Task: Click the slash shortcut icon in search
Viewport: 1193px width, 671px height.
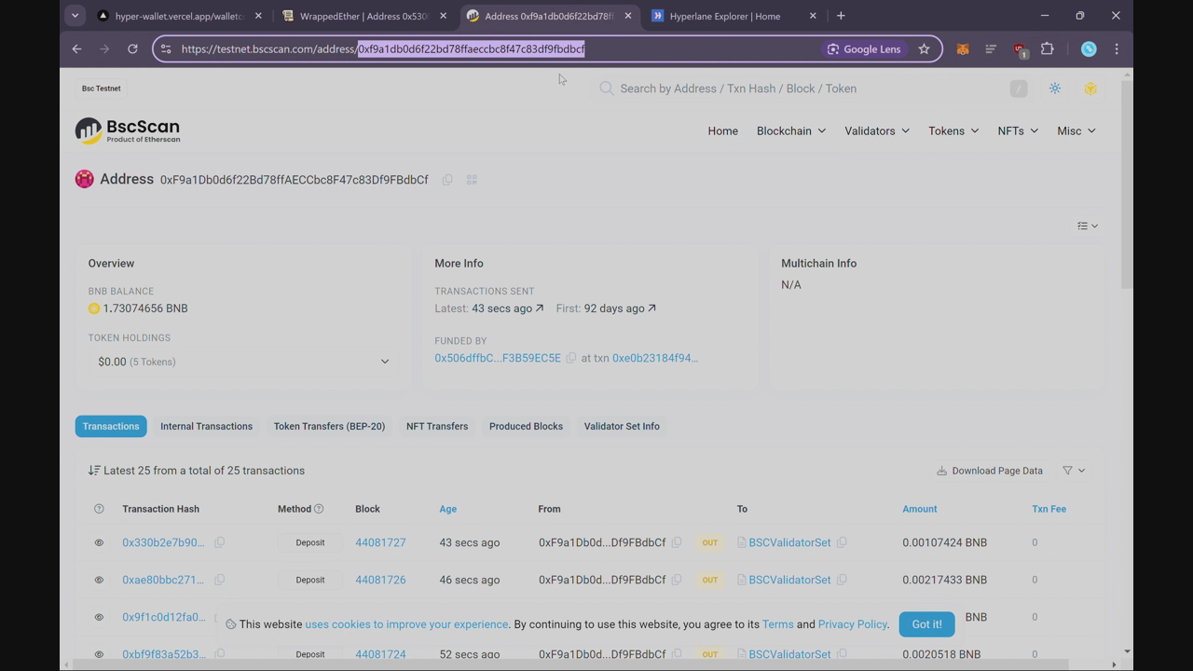Action: (x=1019, y=89)
